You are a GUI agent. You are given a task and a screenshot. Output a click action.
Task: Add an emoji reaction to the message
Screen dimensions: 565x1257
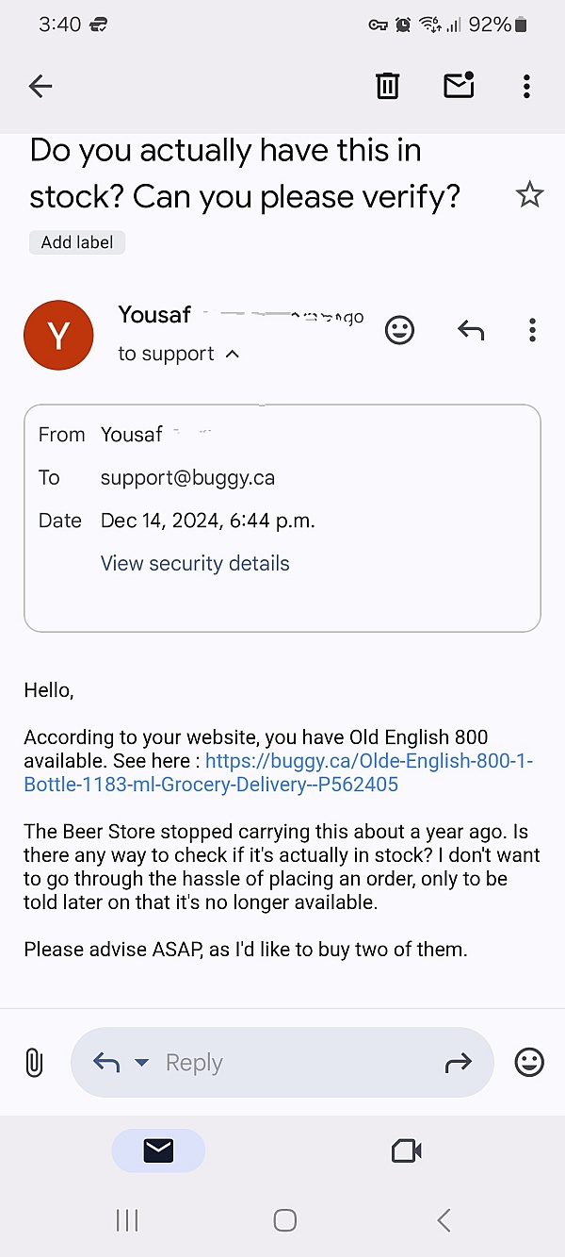400,330
